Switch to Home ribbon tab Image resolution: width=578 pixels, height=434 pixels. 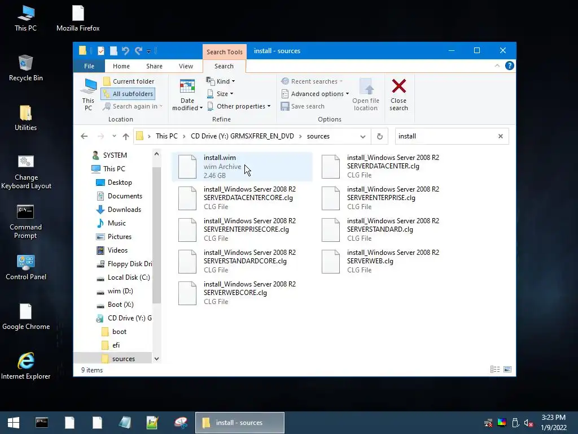coord(121,66)
